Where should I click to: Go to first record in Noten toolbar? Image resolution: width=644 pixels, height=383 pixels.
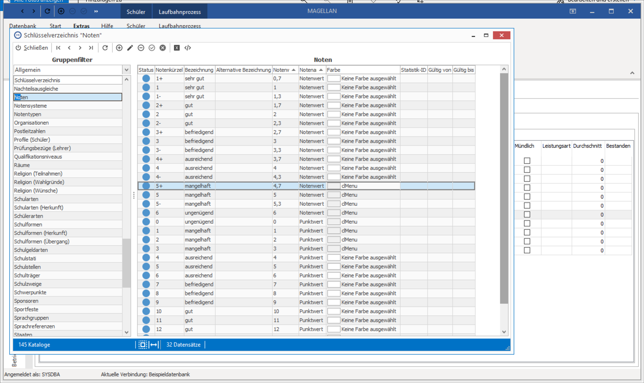(x=59, y=48)
